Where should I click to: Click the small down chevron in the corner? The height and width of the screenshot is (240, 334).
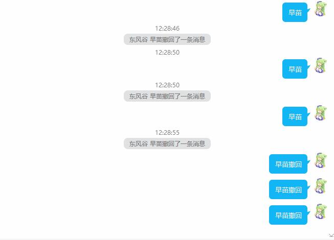pos(331,235)
